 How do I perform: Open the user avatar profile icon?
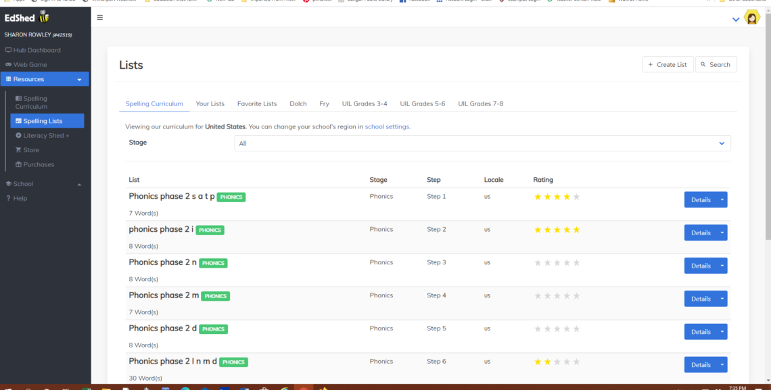click(x=752, y=18)
